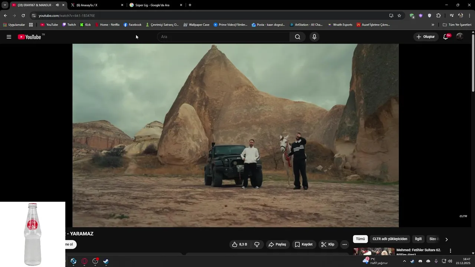Share the video with Paylaş
The image size is (475, 267).
pyautogui.click(x=278, y=244)
